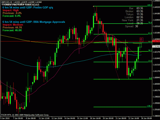The width and height of the screenshot is (160, 120).
Task: Click the New York time 21:35 readout
Action: pyautogui.click(x=133, y=20)
